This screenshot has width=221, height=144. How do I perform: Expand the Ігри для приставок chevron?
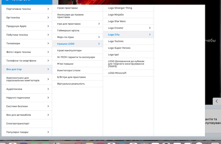99,24
